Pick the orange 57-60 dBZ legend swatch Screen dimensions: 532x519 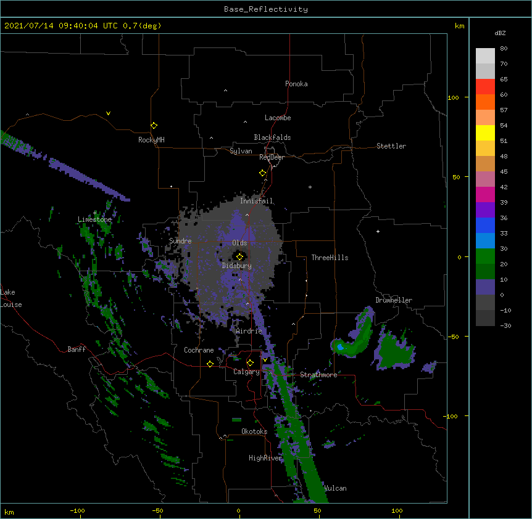tap(485, 102)
